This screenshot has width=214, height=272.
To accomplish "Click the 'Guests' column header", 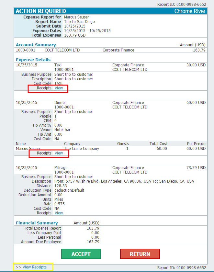I will coord(123,144).
